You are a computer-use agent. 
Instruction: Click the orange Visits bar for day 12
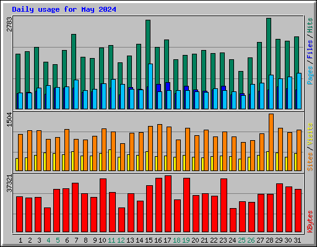pyautogui.click(x=123, y=157)
